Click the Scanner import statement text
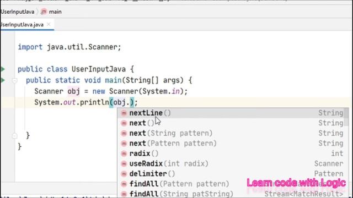Viewport: 353px width, 198px height. click(x=69, y=47)
